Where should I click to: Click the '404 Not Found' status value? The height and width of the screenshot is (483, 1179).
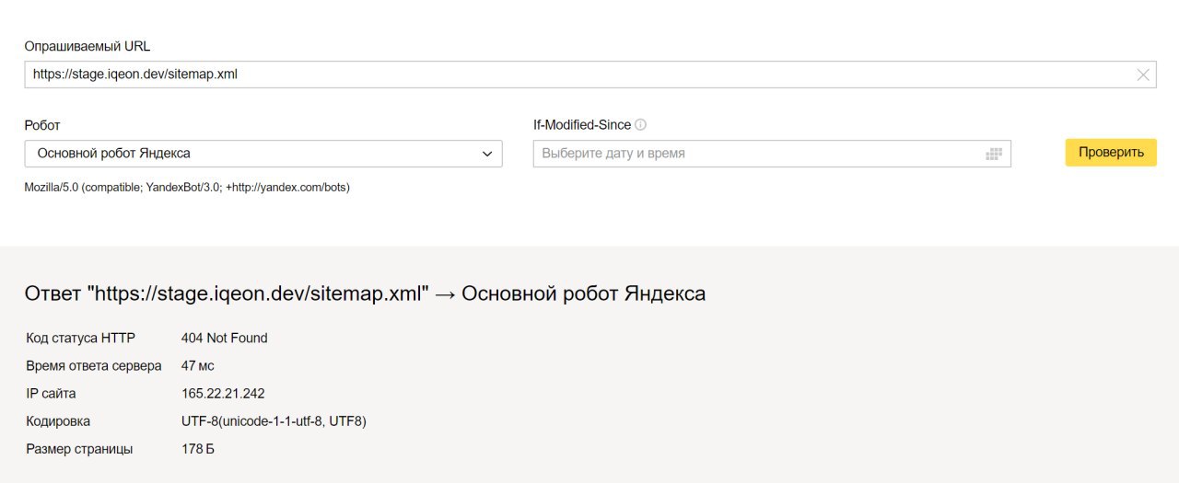225,339
